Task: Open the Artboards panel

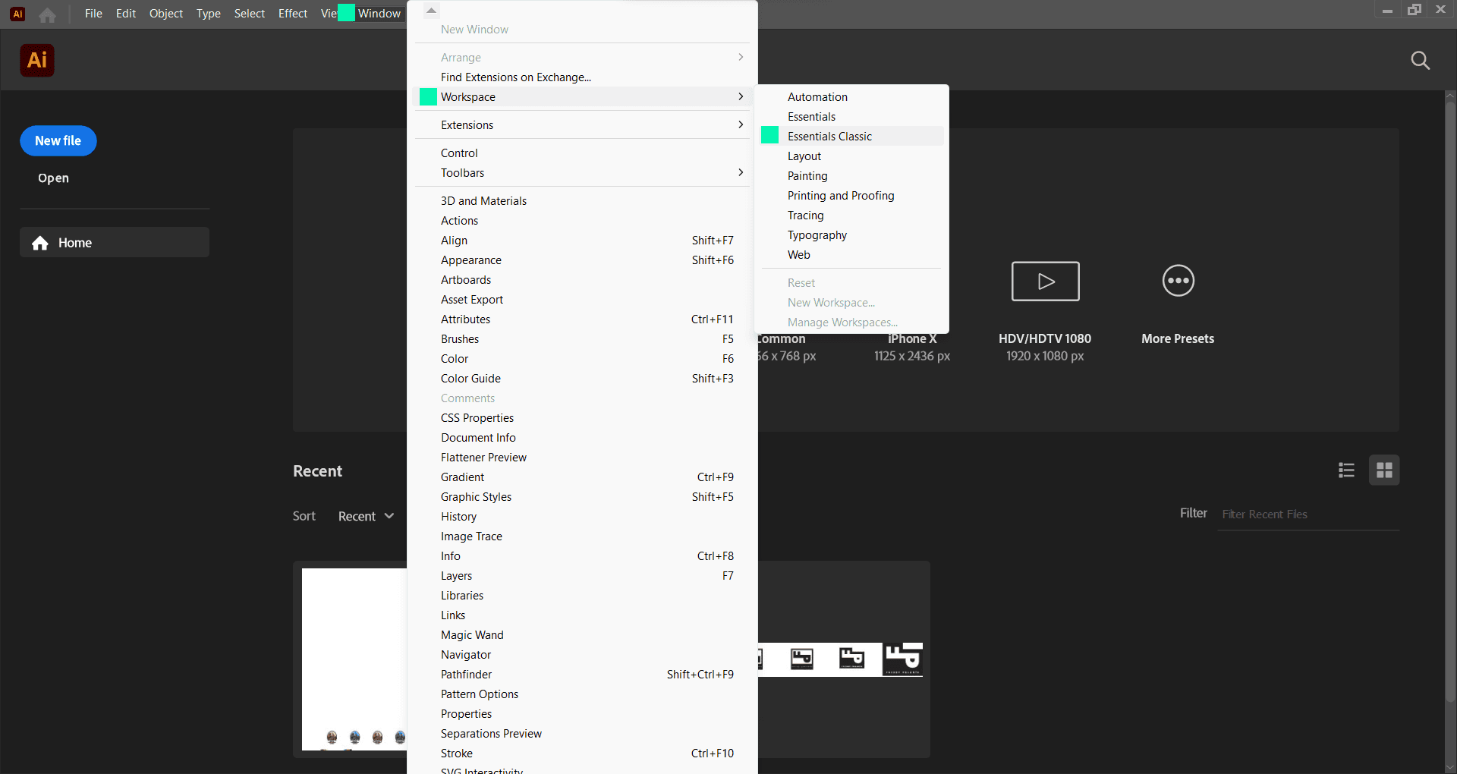Action: pos(583,279)
